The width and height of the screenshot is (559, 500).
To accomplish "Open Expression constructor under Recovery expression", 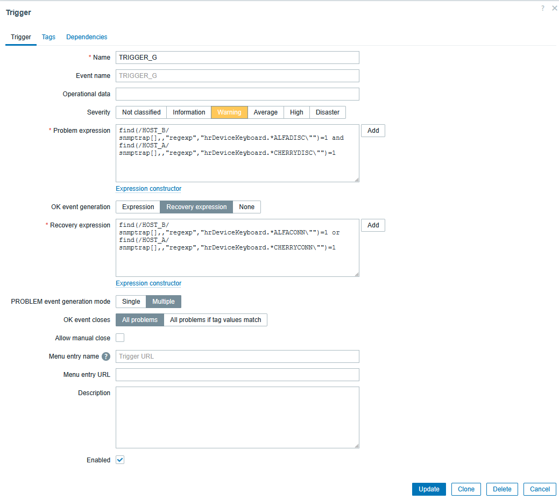I will coord(148,283).
